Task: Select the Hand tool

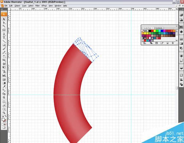Action: pos(4,109)
